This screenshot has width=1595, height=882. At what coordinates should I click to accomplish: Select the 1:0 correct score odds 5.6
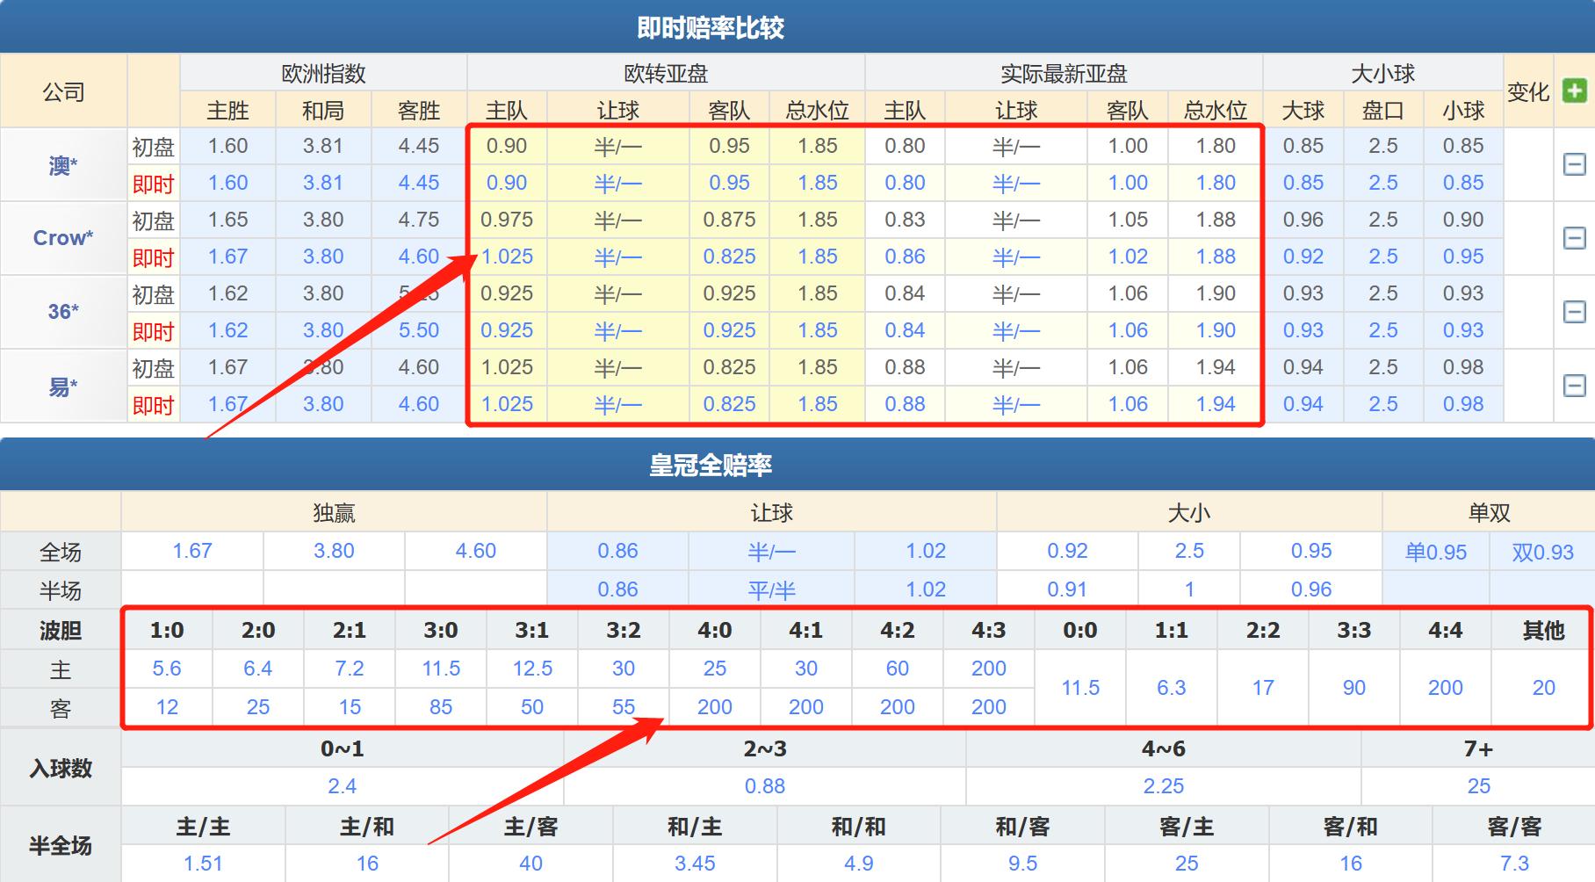pos(167,669)
